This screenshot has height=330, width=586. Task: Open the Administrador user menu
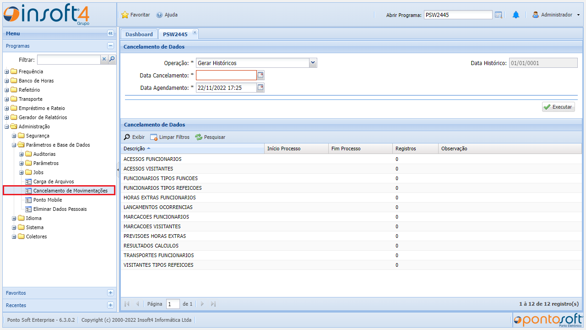(556, 15)
